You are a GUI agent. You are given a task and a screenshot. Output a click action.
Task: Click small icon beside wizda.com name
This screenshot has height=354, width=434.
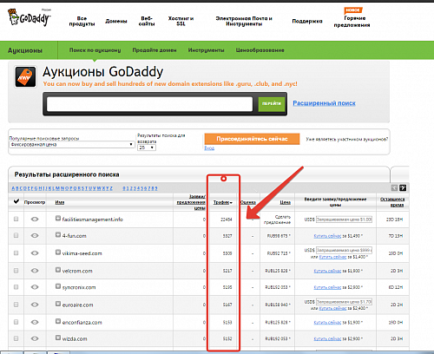[x=58, y=338]
